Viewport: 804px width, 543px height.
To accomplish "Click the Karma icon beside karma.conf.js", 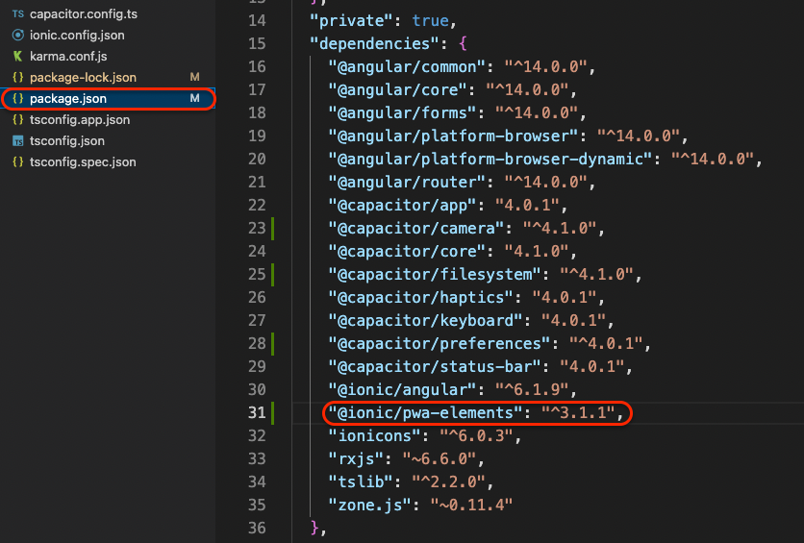I will 18,56.
